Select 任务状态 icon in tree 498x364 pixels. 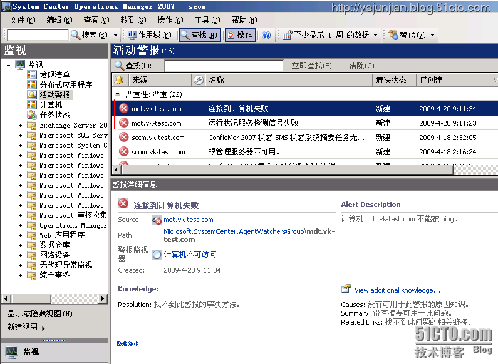pos(32,115)
